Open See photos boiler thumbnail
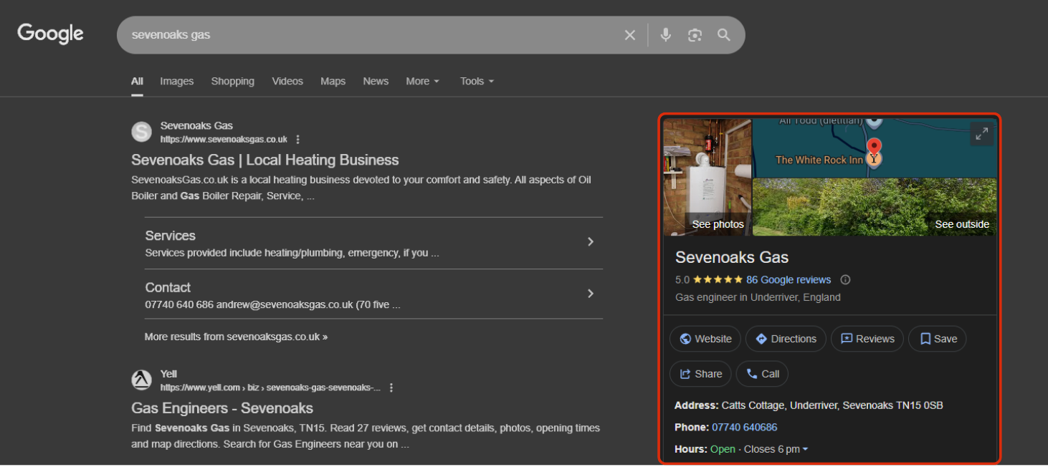 point(708,178)
